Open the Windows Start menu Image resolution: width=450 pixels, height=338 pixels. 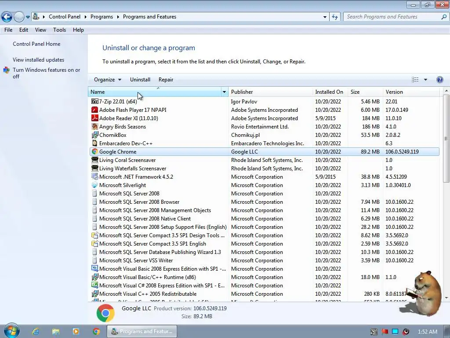(11, 331)
